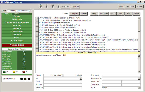Enable the DS checkbox
Viewport: 145px width, 92px height.
[x=53, y=7]
